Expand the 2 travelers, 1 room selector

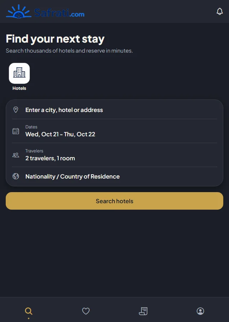(114, 155)
